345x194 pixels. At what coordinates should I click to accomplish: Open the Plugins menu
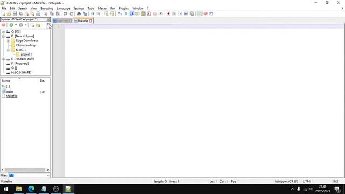[x=123, y=9]
